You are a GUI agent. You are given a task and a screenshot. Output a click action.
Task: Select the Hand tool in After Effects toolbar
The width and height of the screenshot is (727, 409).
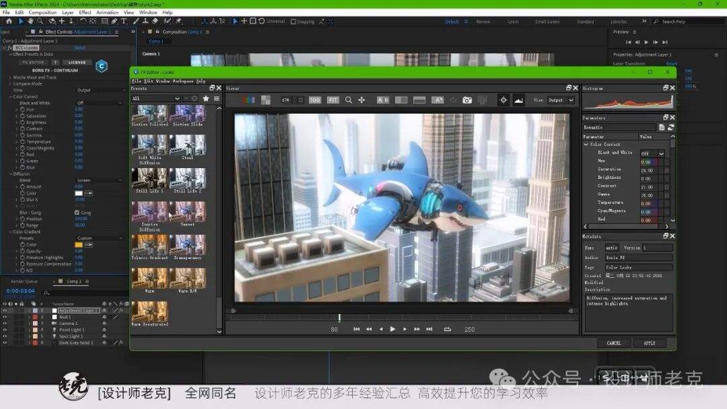(30, 22)
